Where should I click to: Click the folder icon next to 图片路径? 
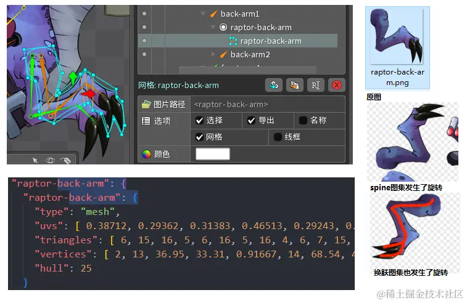pos(146,104)
